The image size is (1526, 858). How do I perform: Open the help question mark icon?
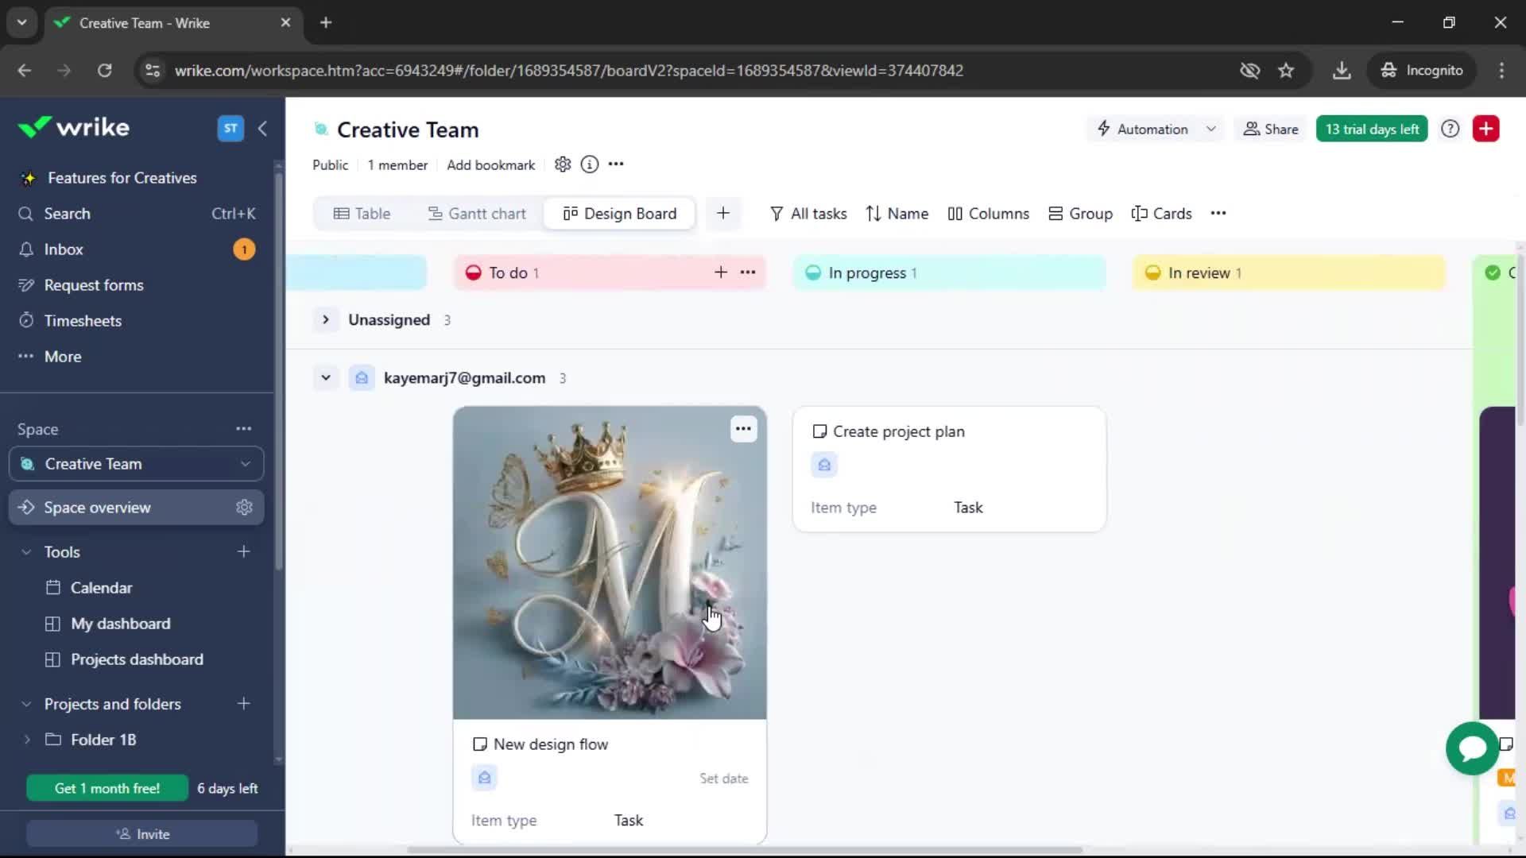tap(1450, 129)
